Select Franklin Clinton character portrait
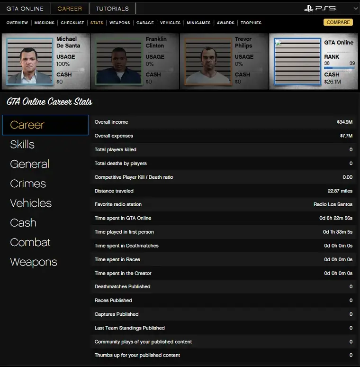The height and width of the screenshot is (367, 360). click(x=118, y=62)
